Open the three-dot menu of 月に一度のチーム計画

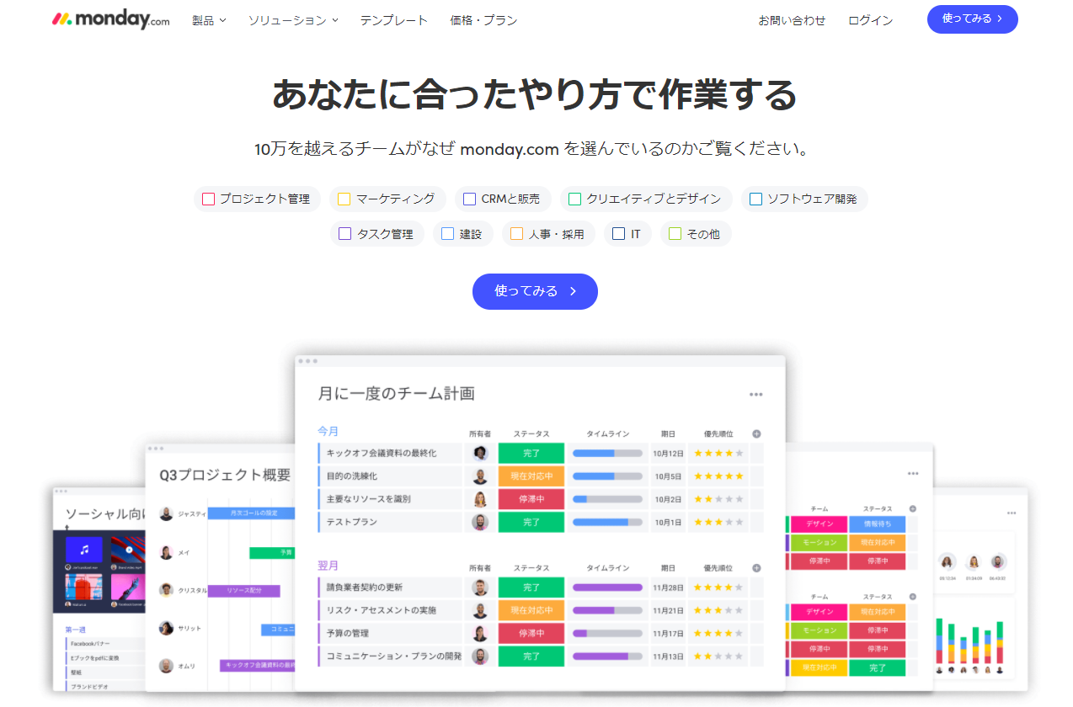pos(755,394)
